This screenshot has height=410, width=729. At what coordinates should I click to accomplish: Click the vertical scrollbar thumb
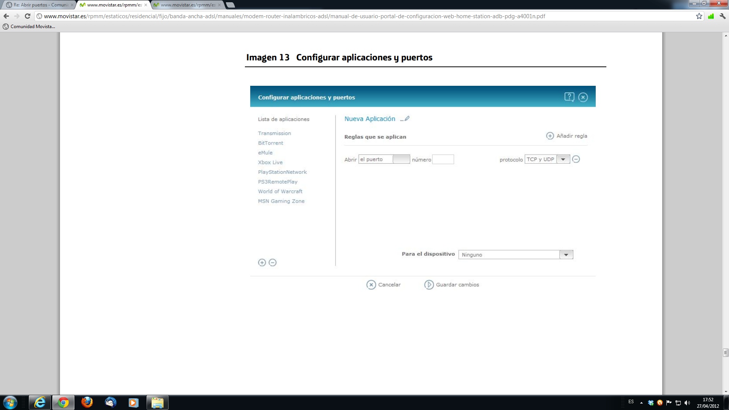(726, 353)
